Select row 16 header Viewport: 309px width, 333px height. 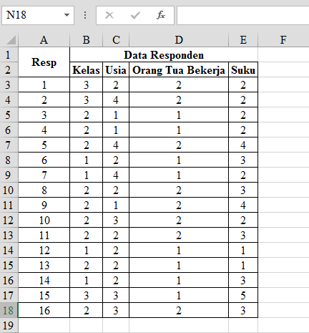(x=9, y=280)
